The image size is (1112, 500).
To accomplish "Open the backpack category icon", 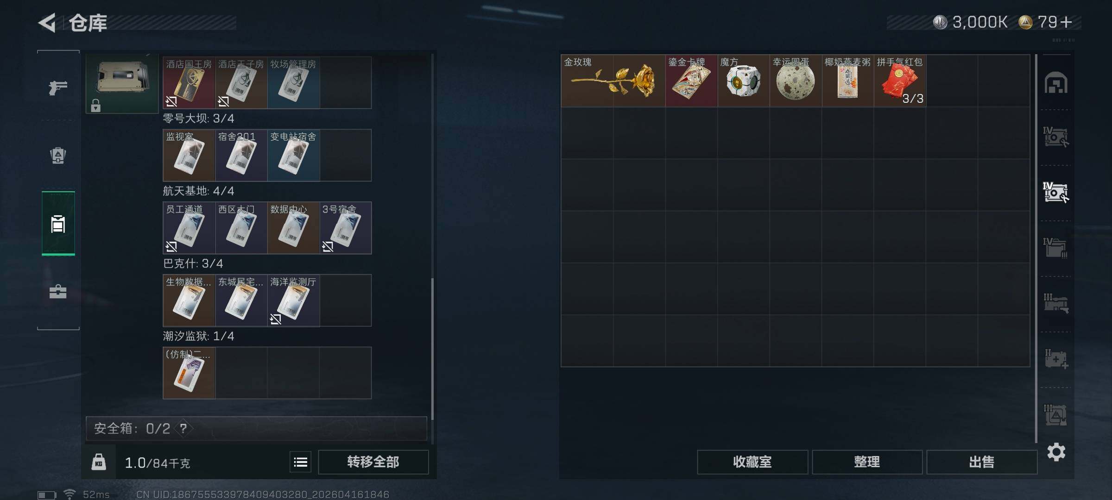I will coord(58,155).
